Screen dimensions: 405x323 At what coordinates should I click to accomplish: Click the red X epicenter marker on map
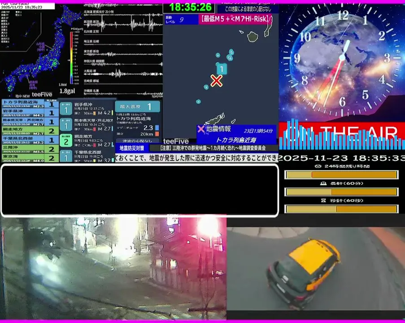[217, 81]
